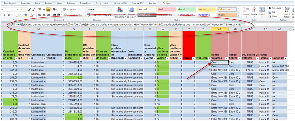Switch to Review tab
This screenshot has height=121, width=295.
click(48, 3)
